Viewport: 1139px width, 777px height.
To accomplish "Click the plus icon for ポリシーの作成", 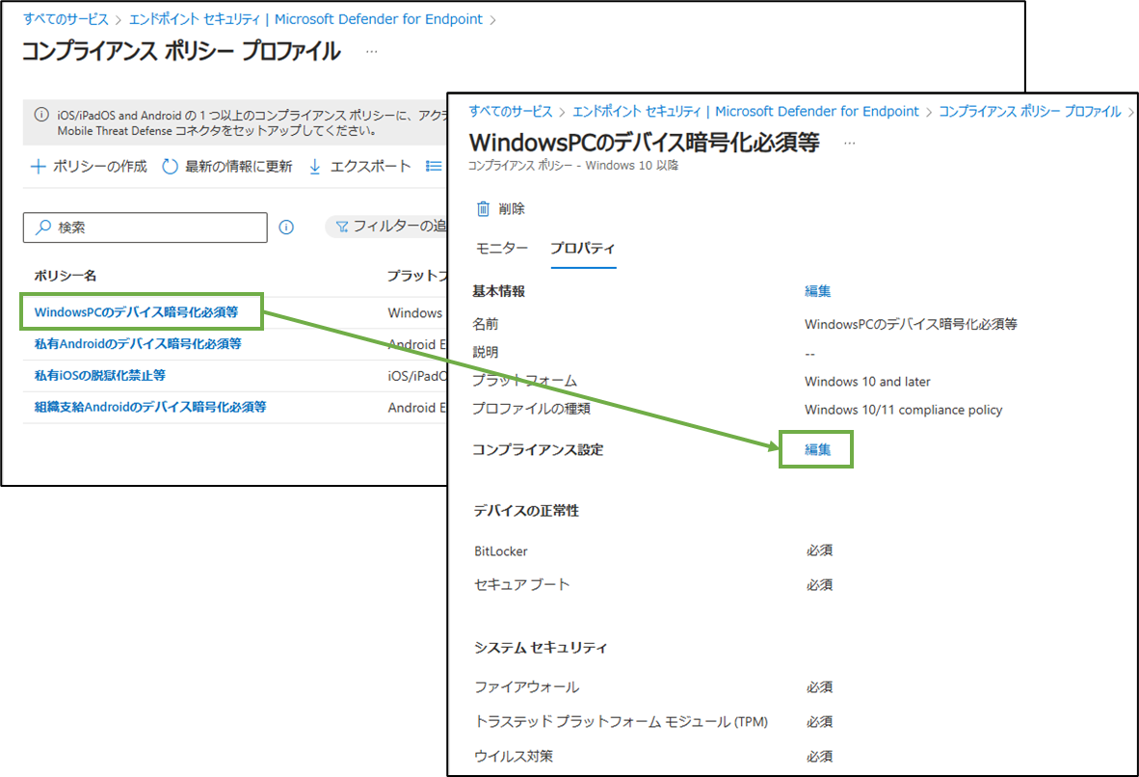I will [38, 167].
